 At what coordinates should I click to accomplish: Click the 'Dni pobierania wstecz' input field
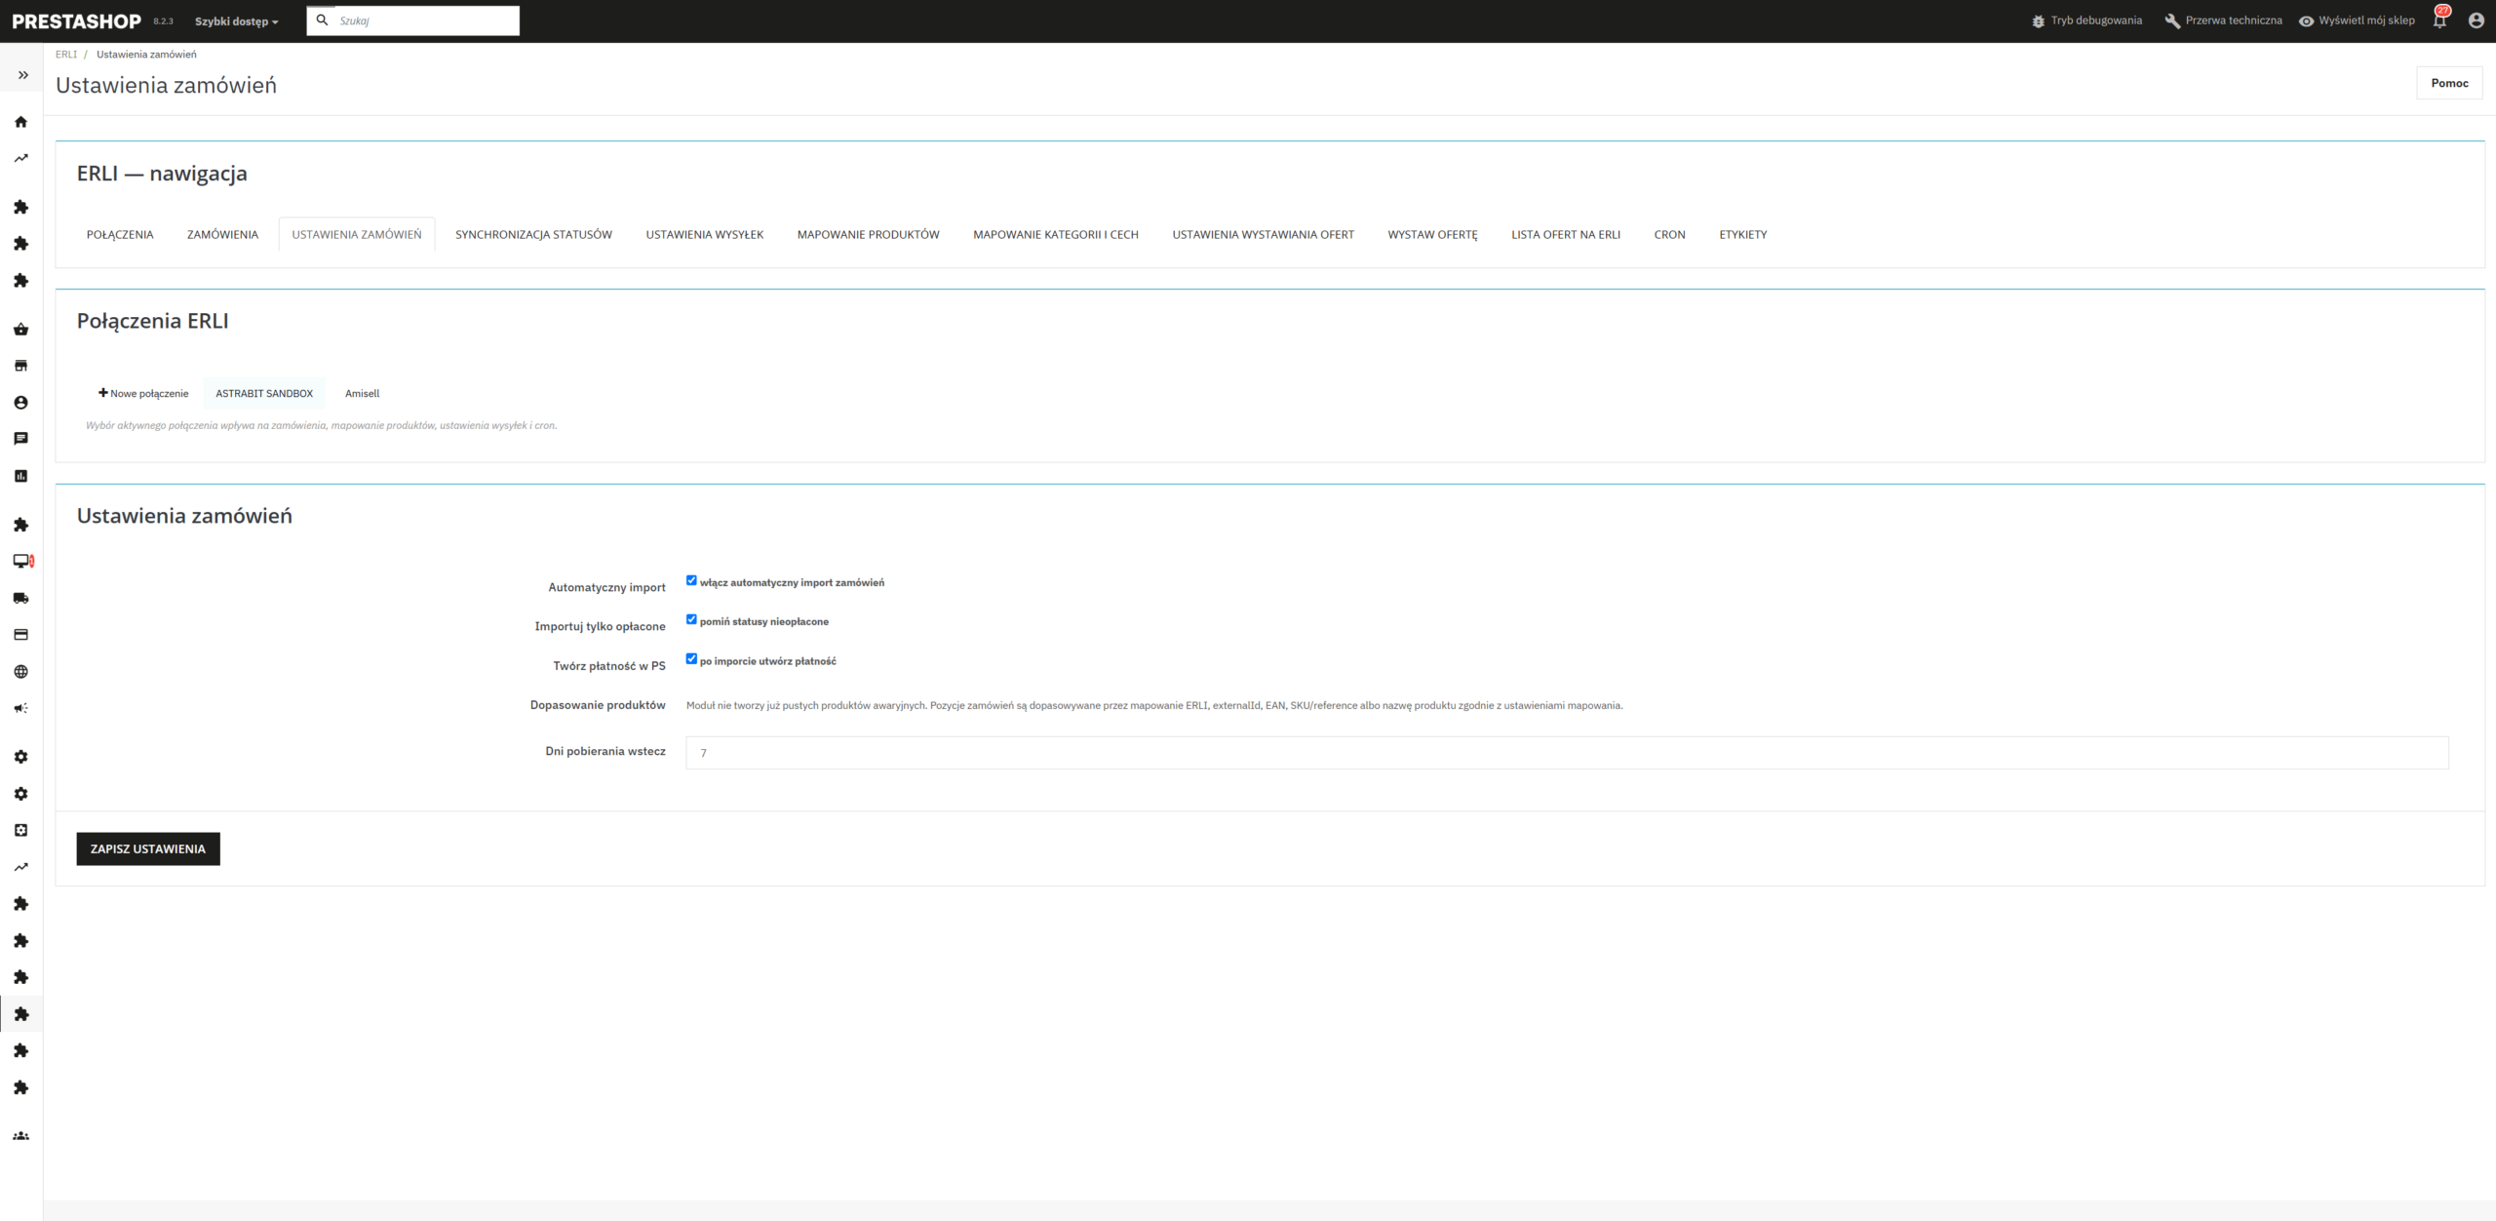click(x=1567, y=753)
